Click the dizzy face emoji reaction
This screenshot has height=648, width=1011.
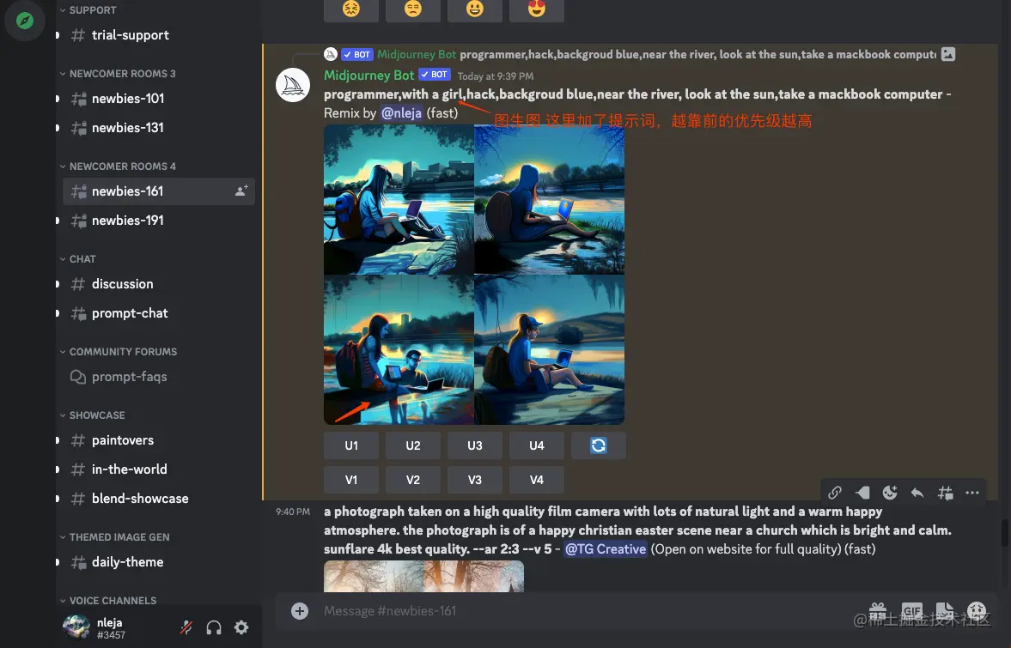pos(350,9)
